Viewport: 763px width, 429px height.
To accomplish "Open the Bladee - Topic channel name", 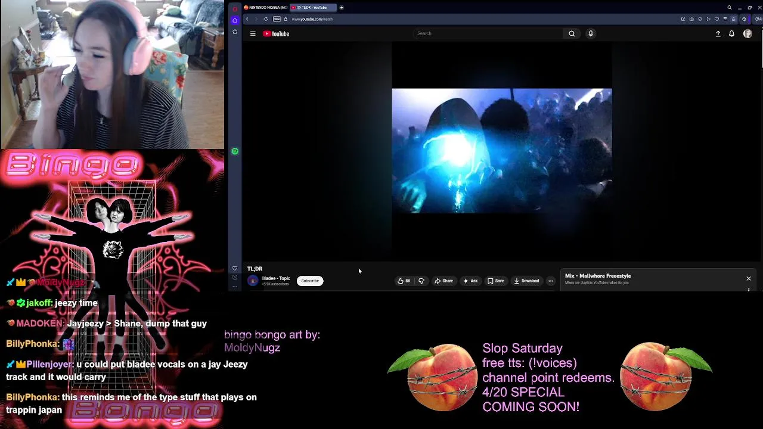I will [x=276, y=278].
